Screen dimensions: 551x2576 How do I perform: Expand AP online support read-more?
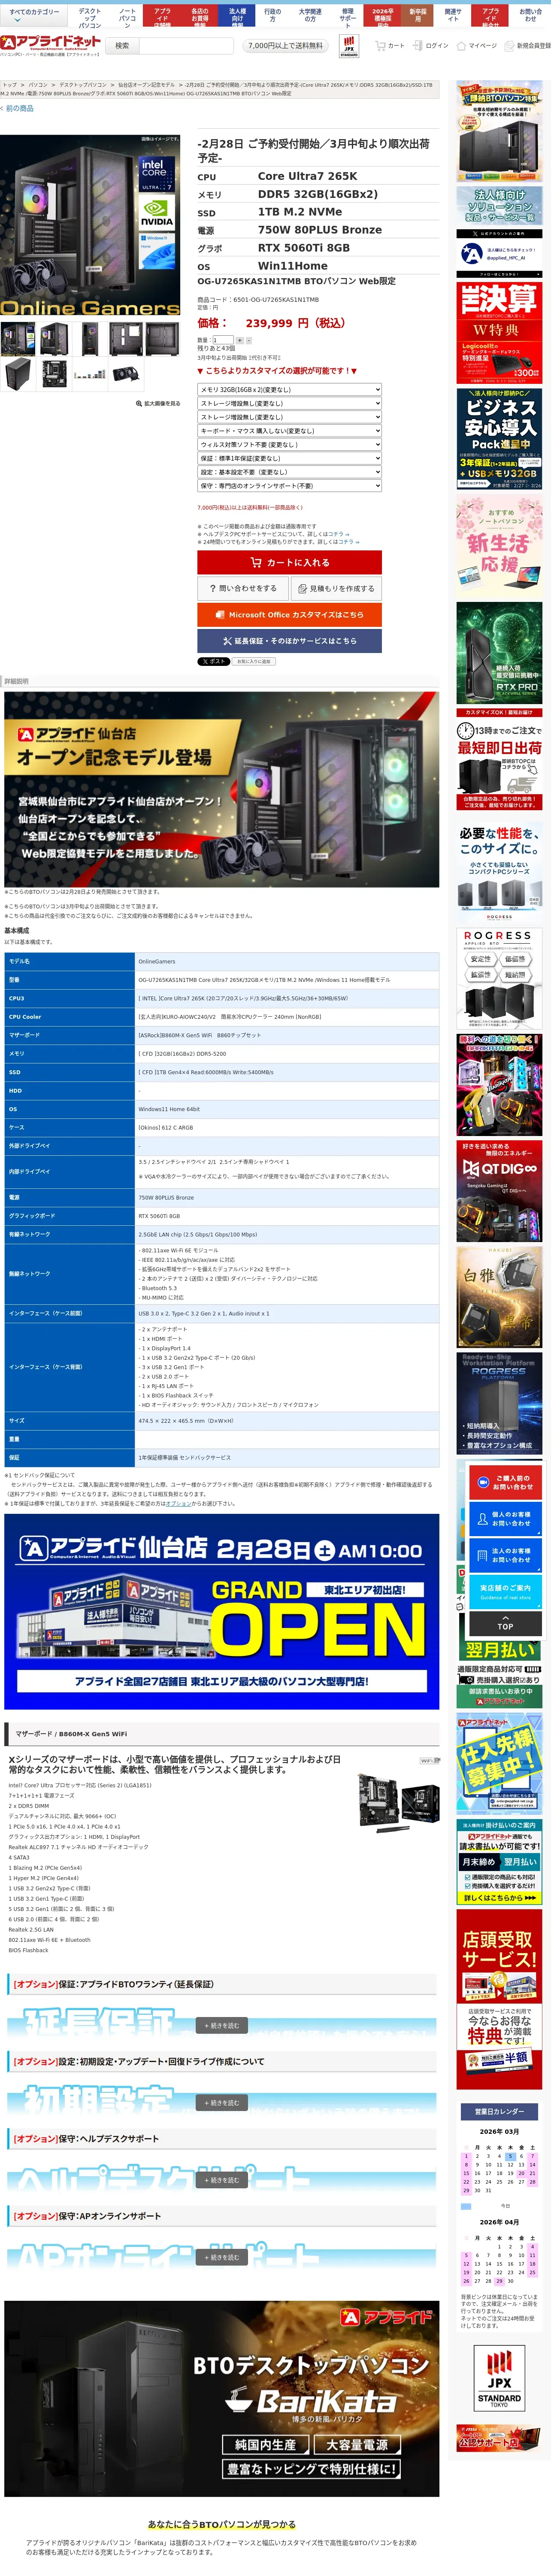tap(222, 2257)
